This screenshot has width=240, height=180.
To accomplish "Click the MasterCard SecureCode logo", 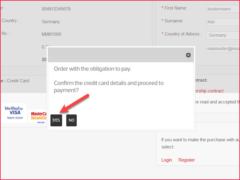I will pyautogui.click(x=38, y=116).
